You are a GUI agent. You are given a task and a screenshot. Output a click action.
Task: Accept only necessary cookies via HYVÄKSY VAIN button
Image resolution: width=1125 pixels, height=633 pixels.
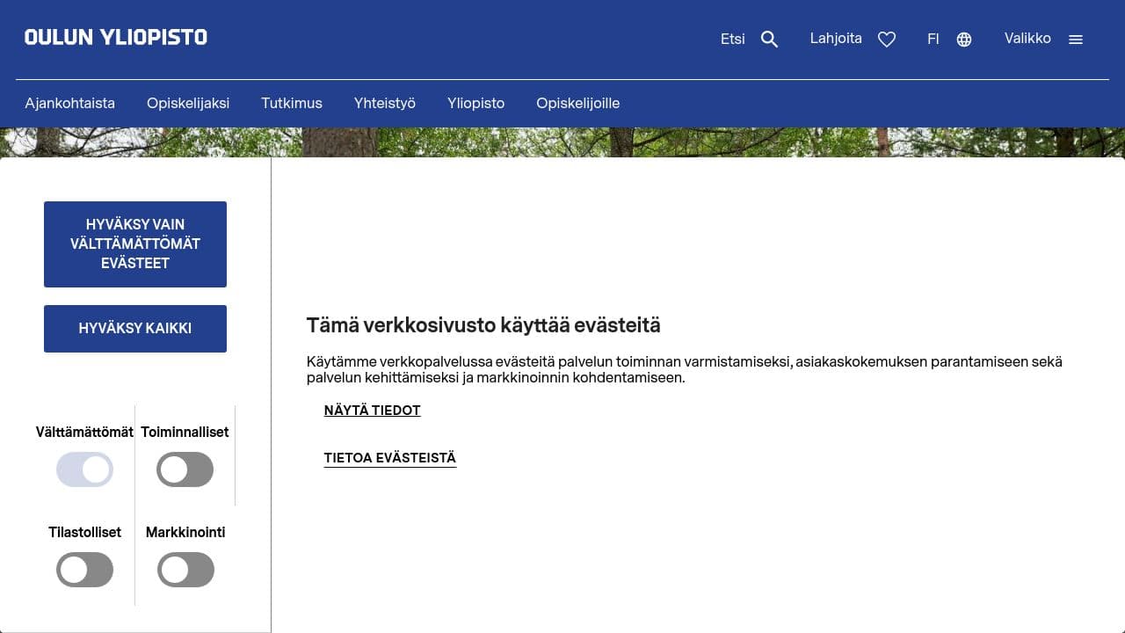coord(135,244)
